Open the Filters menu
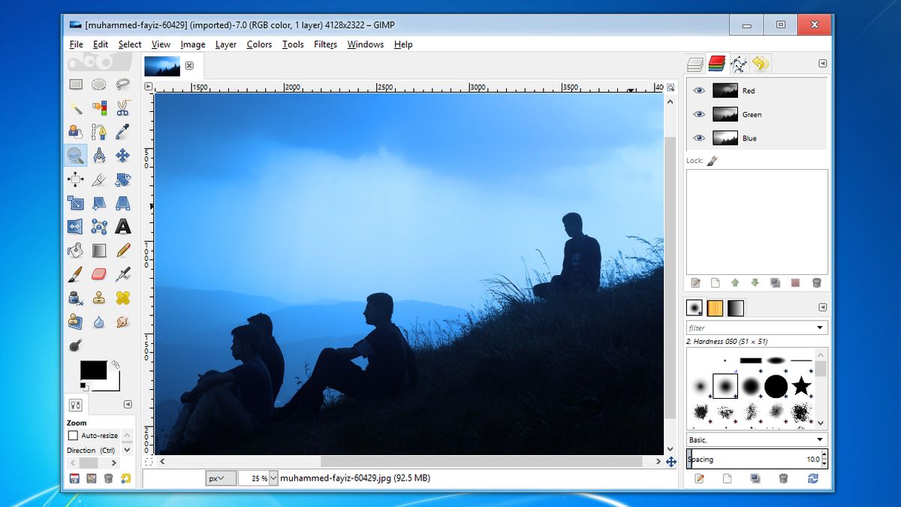The image size is (901, 507). coord(325,44)
